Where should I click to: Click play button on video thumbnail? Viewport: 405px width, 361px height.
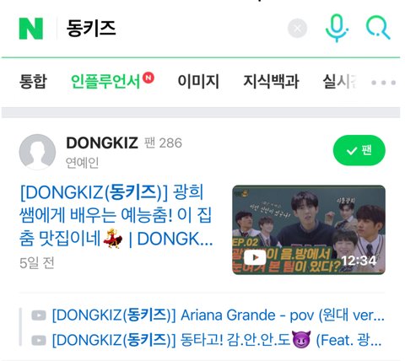point(255,257)
